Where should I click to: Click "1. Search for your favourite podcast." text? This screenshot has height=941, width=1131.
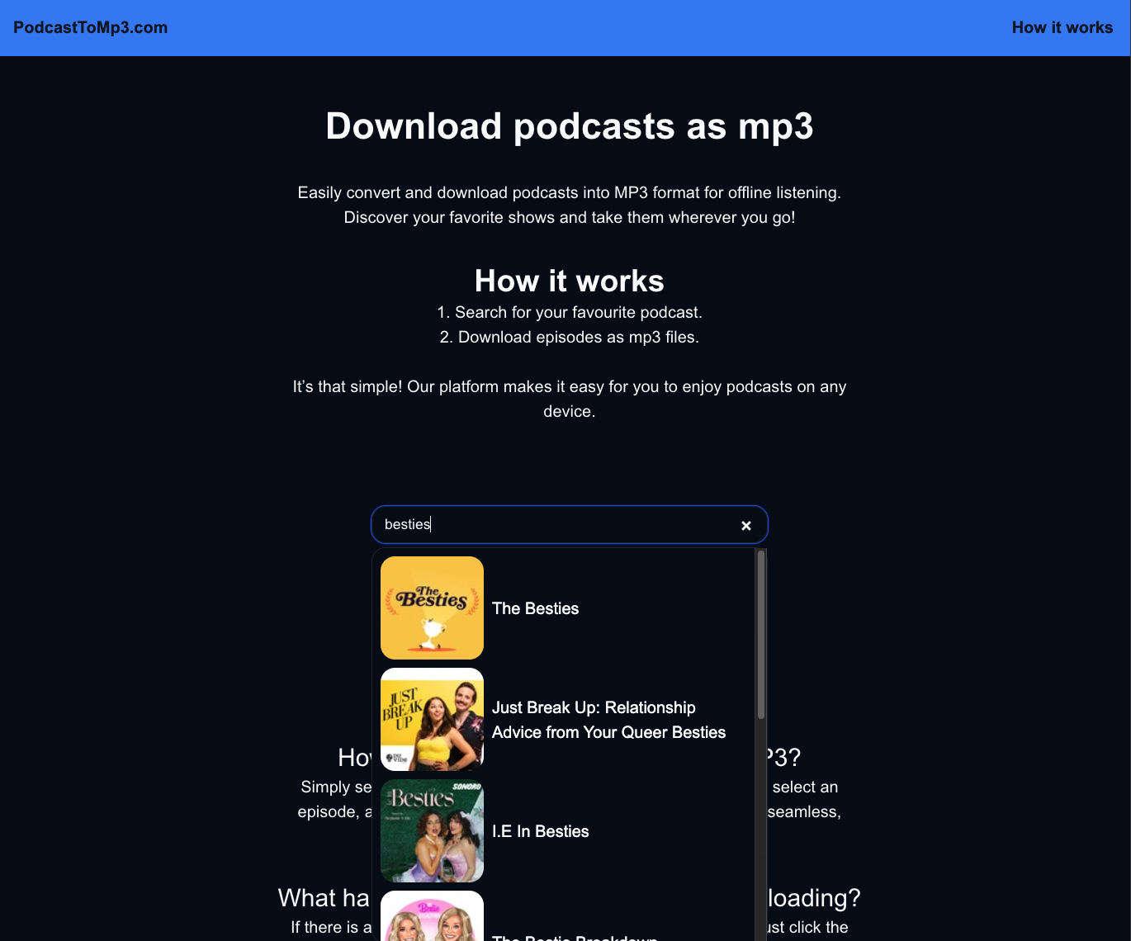570,312
